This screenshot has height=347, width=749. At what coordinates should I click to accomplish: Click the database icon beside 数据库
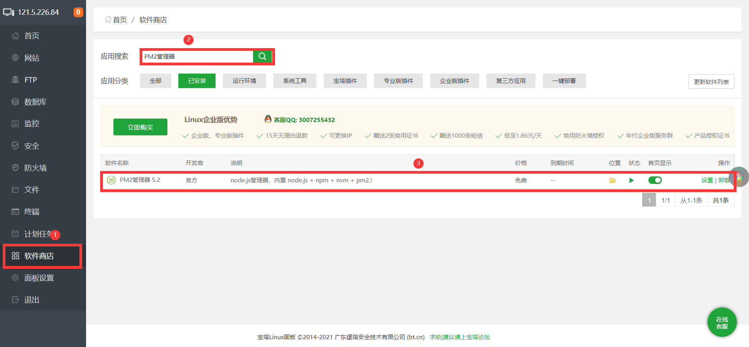(15, 102)
